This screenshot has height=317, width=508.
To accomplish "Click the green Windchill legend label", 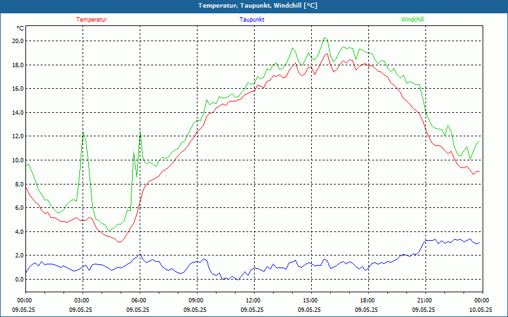I will (412, 20).
